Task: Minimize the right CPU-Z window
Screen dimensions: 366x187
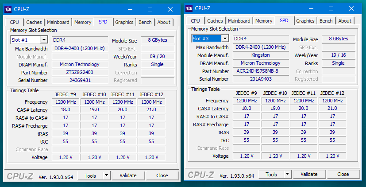Action: 311,8
